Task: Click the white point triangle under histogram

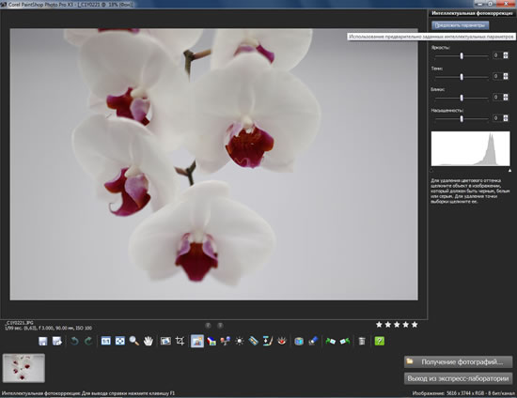Action: 509,170
